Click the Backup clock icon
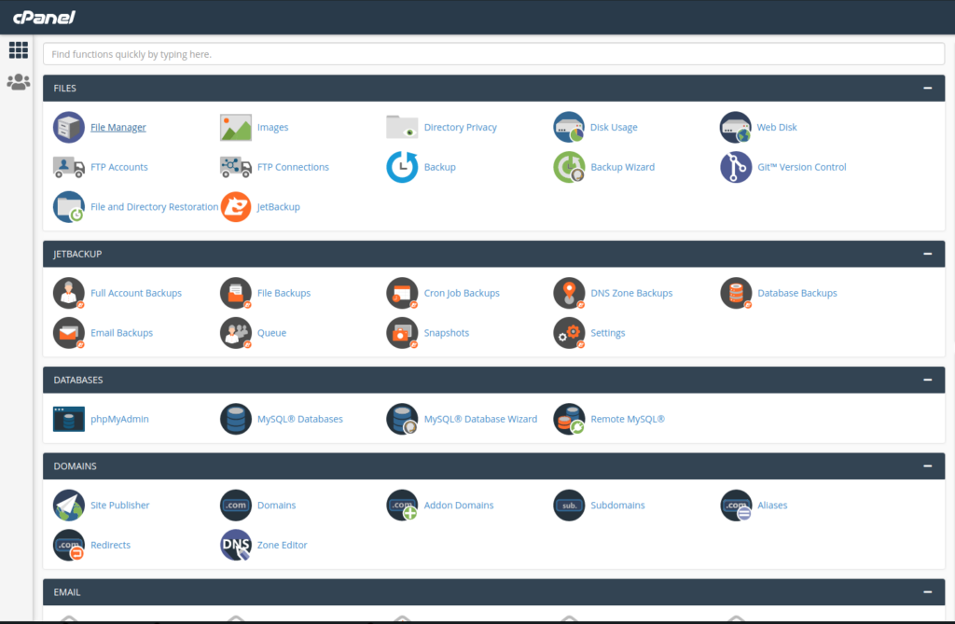Viewport: 955px width, 624px height. [x=402, y=167]
